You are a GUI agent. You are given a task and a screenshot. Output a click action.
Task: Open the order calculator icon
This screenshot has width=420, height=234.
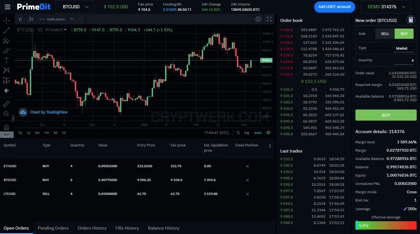tap(410, 20)
